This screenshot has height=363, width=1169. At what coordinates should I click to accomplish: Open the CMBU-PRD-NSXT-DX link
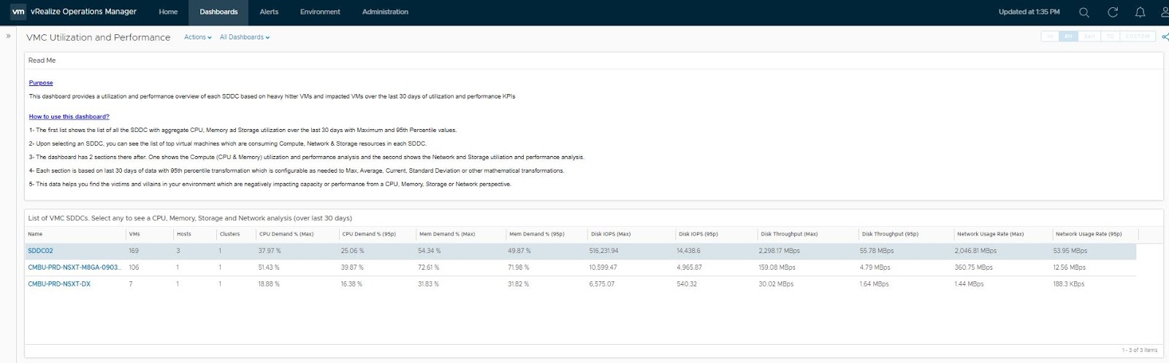(59, 284)
